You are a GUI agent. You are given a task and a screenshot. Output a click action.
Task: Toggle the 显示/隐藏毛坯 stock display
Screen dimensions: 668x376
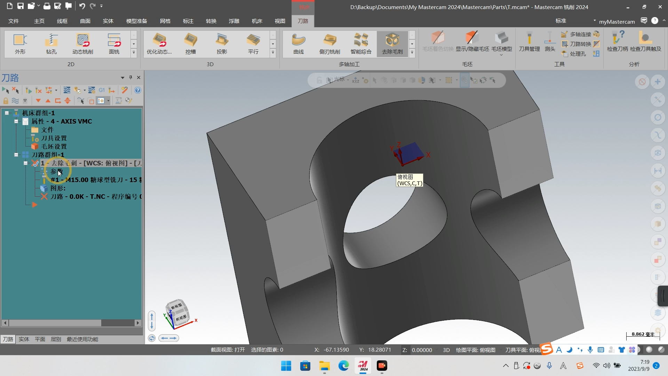[472, 41]
